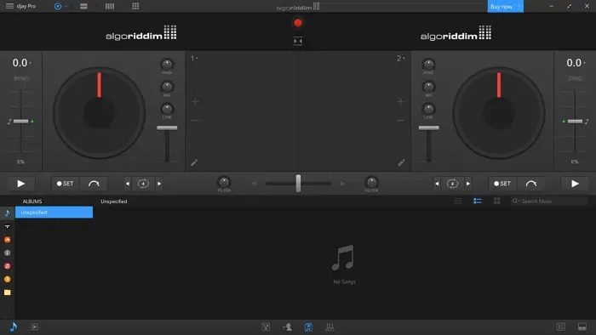Switch library to detailed list view
This screenshot has height=335, width=596.
point(478,201)
